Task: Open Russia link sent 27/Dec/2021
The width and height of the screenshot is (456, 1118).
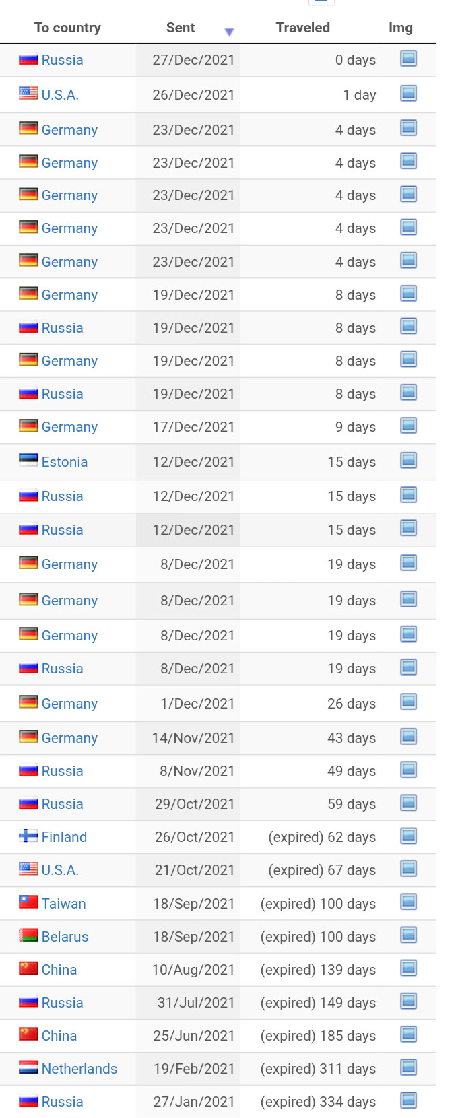Action: tap(62, 60)
